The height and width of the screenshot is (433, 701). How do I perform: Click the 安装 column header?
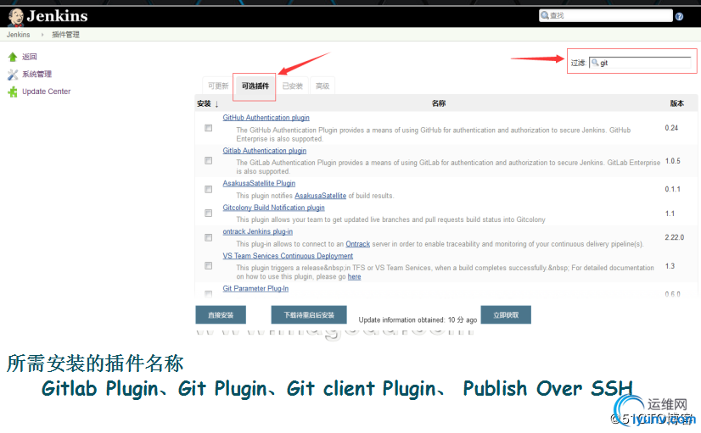(204, 103)
